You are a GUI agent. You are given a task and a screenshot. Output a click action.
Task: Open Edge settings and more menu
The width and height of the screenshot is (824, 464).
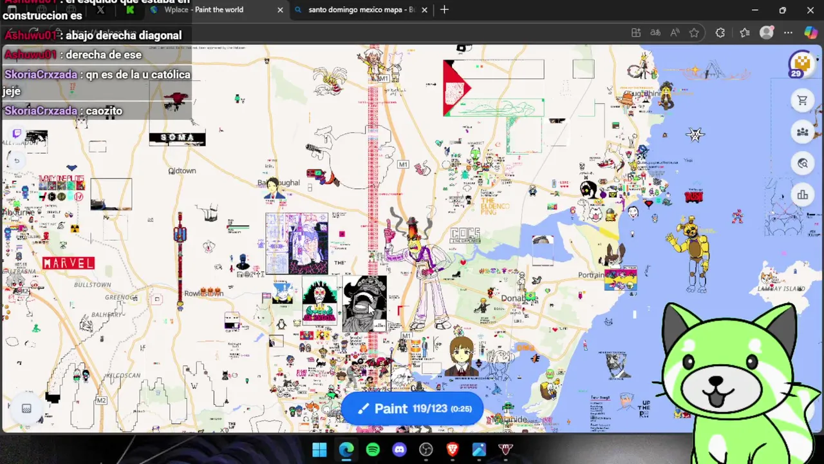click(788, 33)
